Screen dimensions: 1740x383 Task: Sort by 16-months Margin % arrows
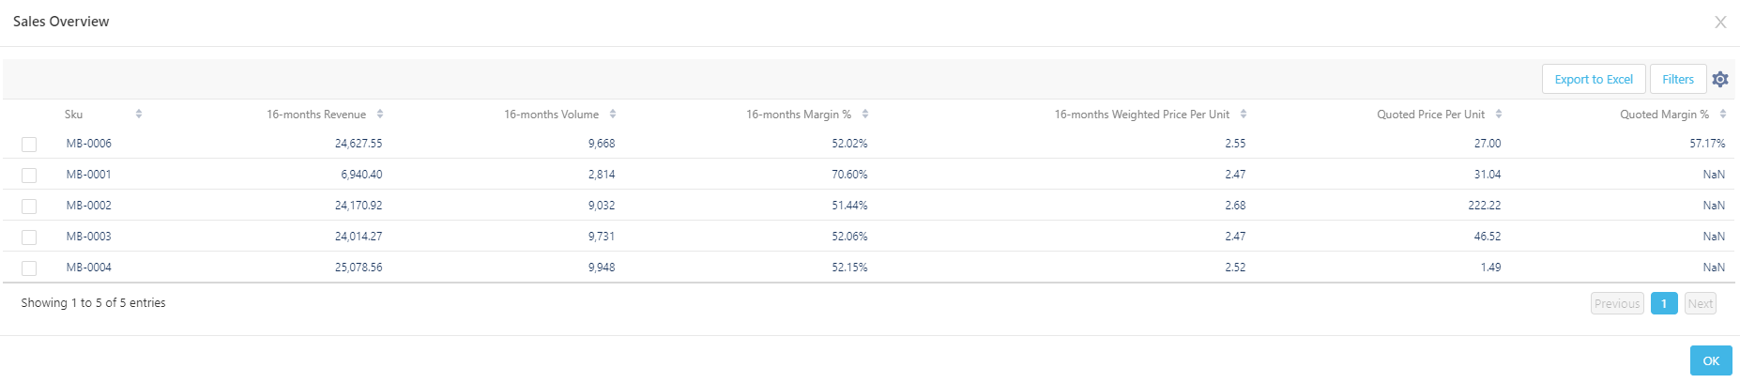865,115
